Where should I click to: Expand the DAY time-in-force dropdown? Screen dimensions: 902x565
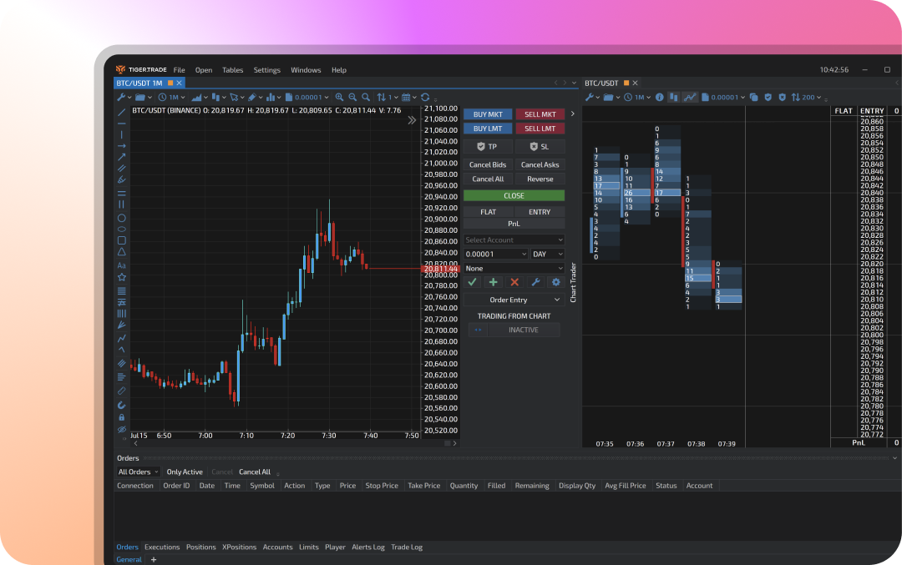(x=548, y=254)
